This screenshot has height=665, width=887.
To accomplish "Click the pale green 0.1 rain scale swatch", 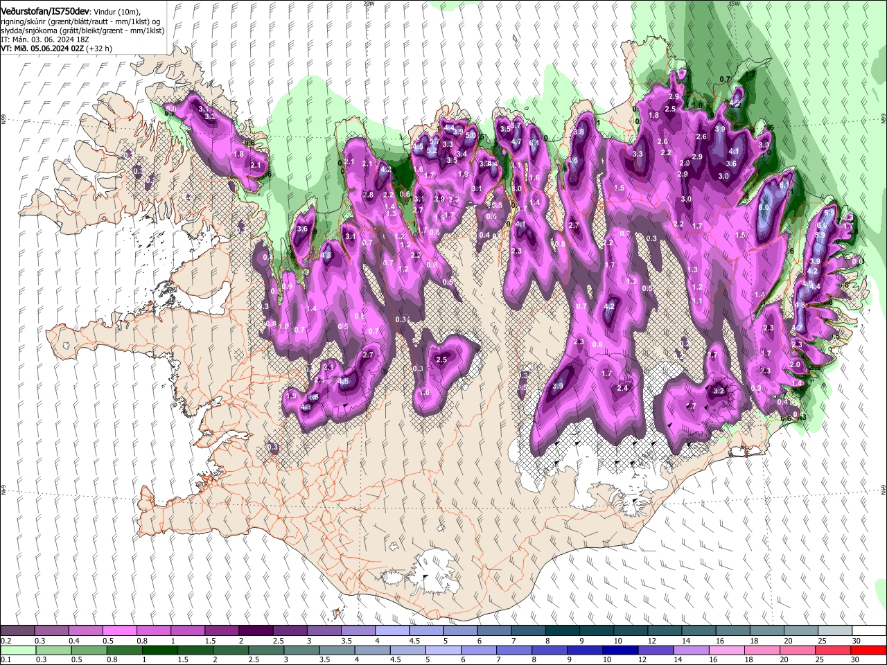I will tap(17, 650).
